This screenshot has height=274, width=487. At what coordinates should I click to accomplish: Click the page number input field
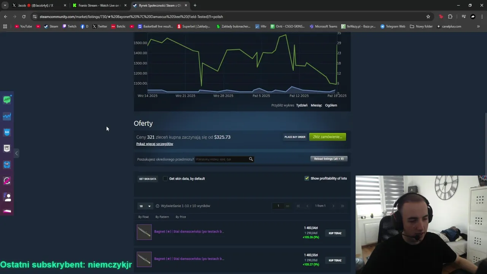point(278,206)
